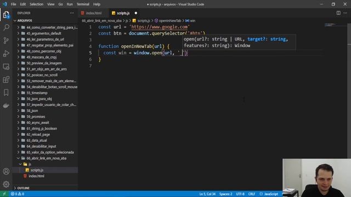Click the remote window status bar icon
The height and width of the screenshot is (197, 351).
4,194
